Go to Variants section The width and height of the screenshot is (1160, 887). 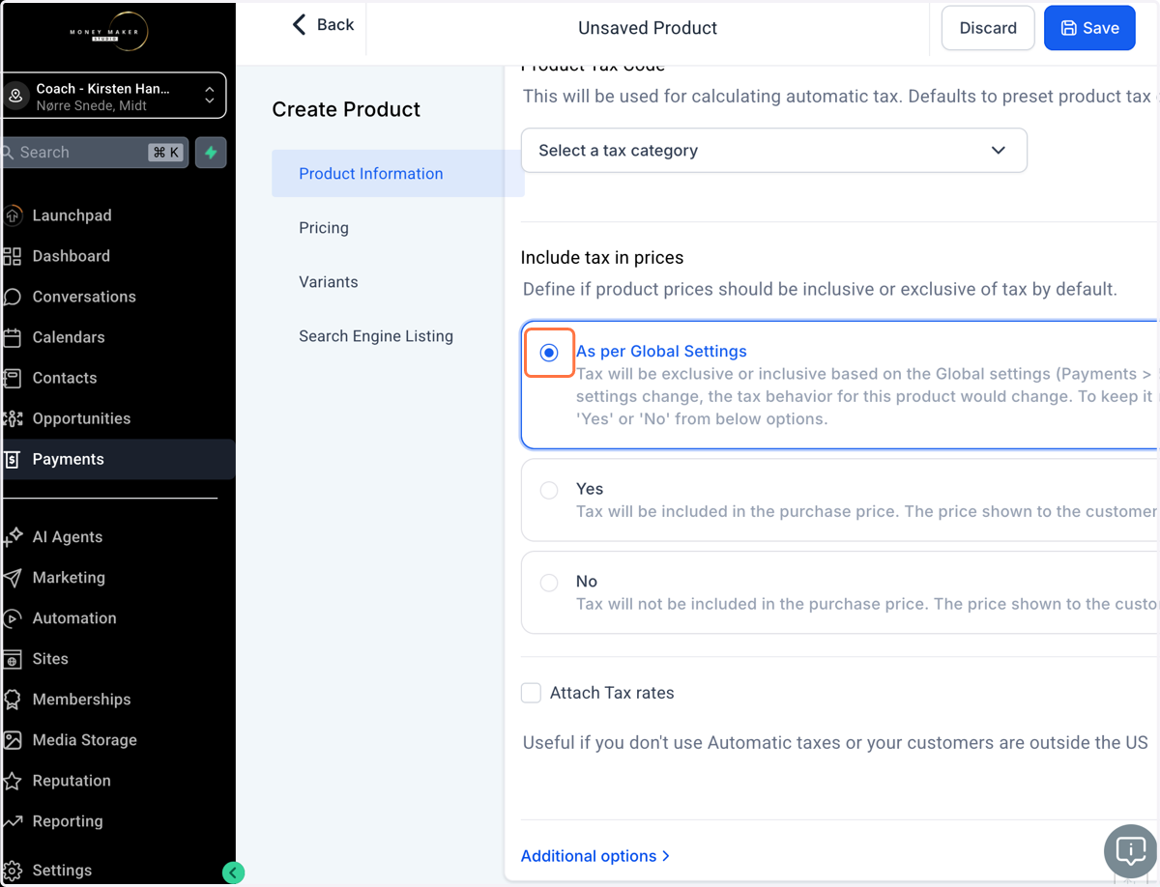pyautogui.click(x=329, y=282)
